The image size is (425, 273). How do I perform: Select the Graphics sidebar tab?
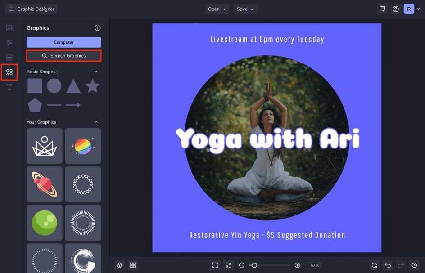pyautogui.click(x=9, y=72)
